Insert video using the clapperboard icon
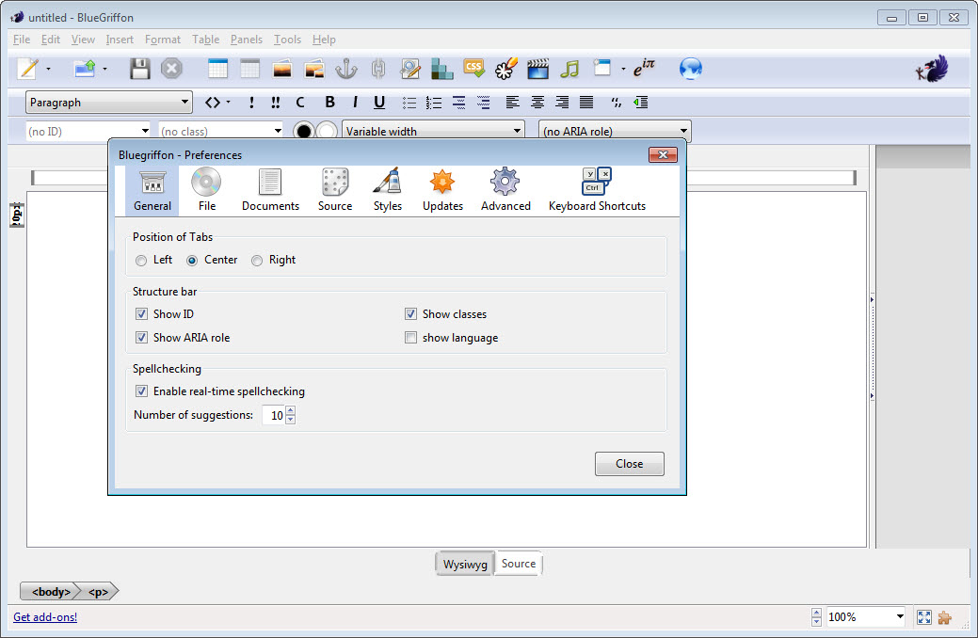 (x=537, y=69)
